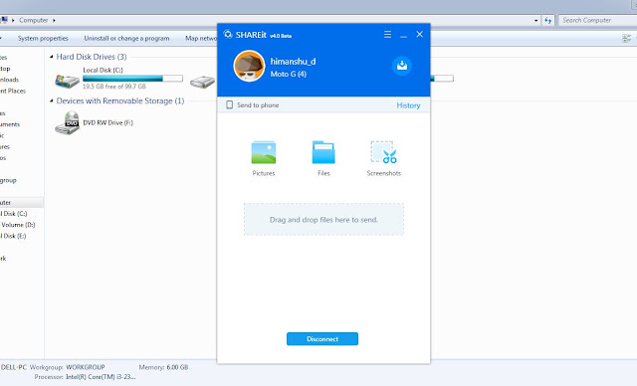Click the Disconnect button
637x386 pixels.
click(322, 339)
